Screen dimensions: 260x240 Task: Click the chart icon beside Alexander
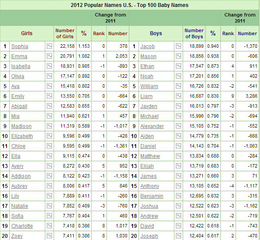pos(178,126)
